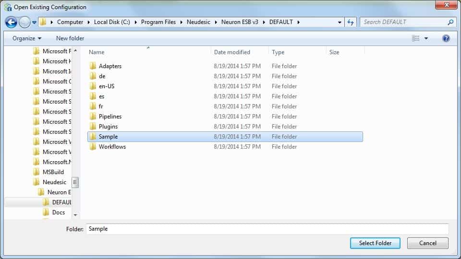
Task: Expand arrow after DEFAULT breadcrumb
Action: (298, 23)
